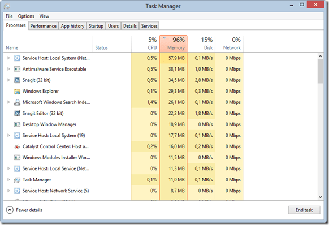
Task: Sort by the 5% CPU column header
Action: point(145,44)
